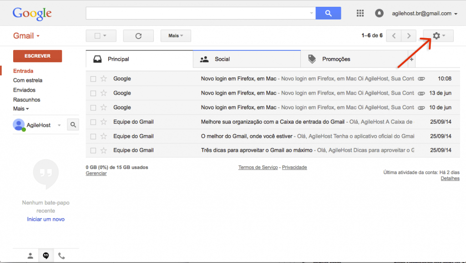Open the settings gear menu
Screen dimensions: 466x263
(438, 36)
